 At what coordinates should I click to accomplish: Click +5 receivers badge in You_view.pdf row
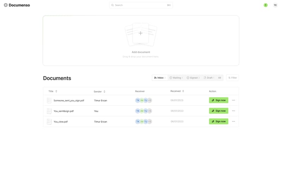coord(149,121)
